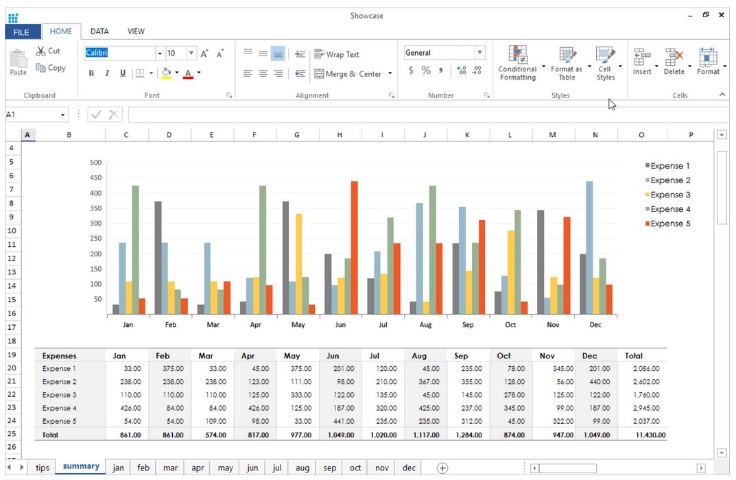Toggle Underline formatting

(123, 73)
